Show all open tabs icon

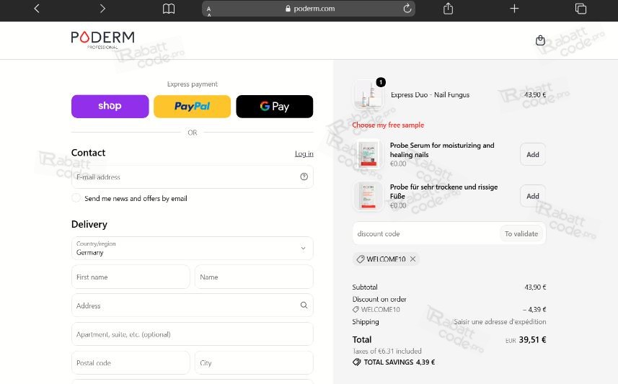581,8
